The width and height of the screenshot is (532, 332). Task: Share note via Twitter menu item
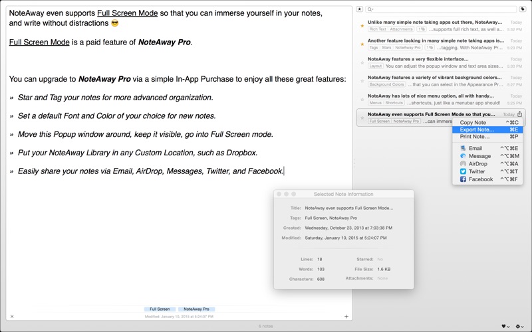coord(487,171)
